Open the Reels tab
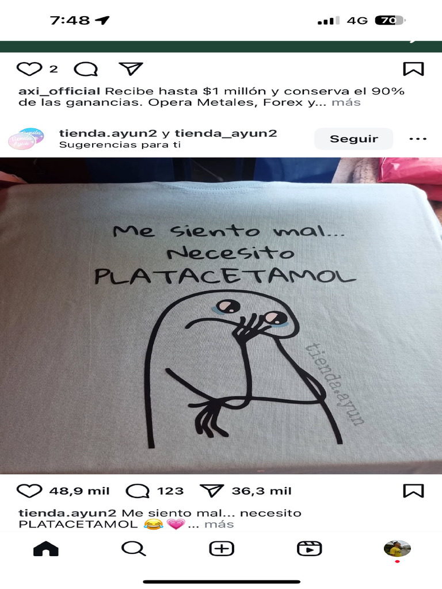The width and height of the screenshot is (442, 589). click(309, 549)
